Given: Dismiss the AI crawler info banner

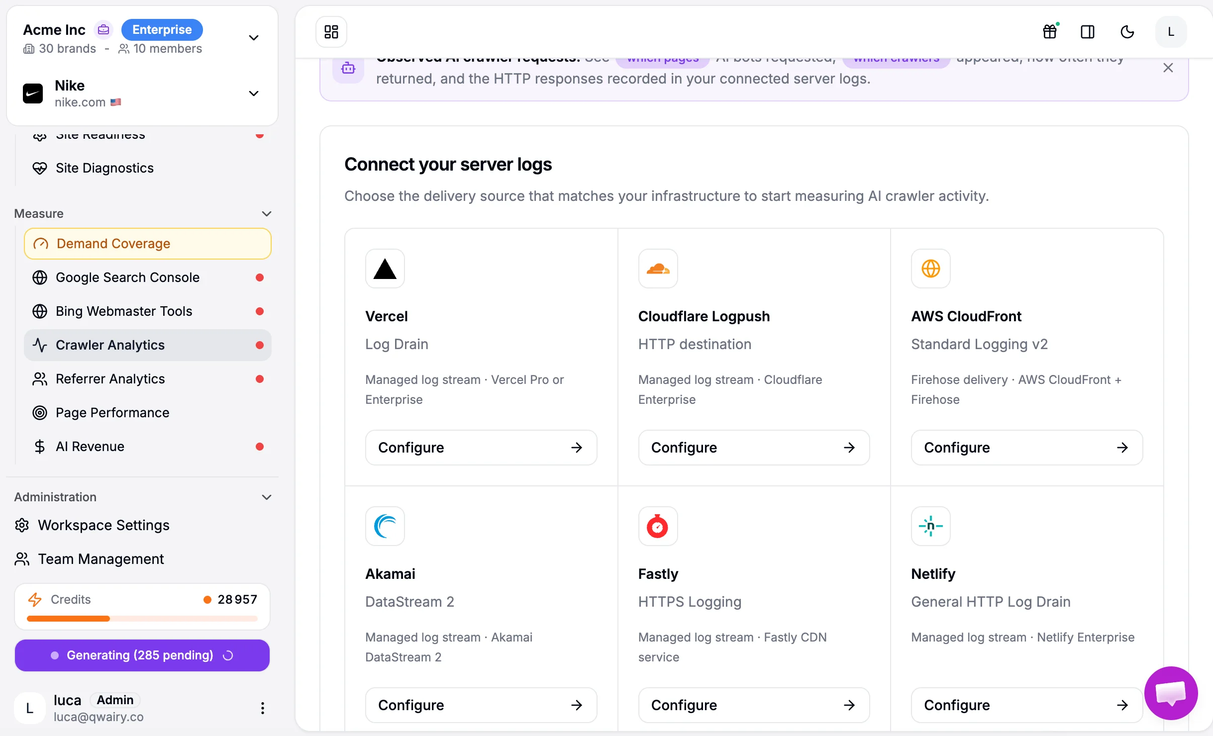Looking at the screenshot, I should coord(1168,68).
